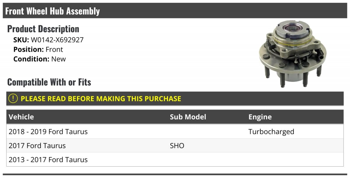The image size is (350, 178).
Task: Select the SKU number W0142-X692927
Action: pos(57,40)
